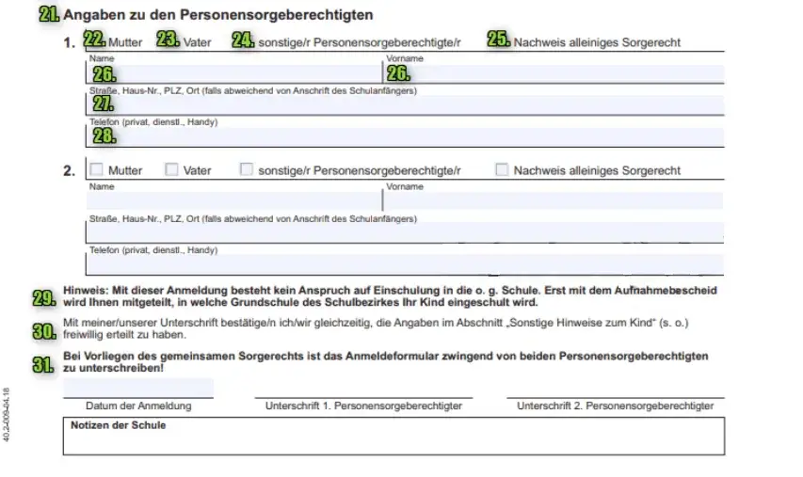This screenshot has width=803, height=477.
Task: Click the Name field of guardian 2
Action: (233, 200)
